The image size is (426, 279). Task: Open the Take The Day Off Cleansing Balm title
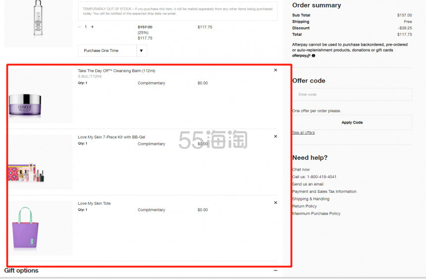[116, 71]
